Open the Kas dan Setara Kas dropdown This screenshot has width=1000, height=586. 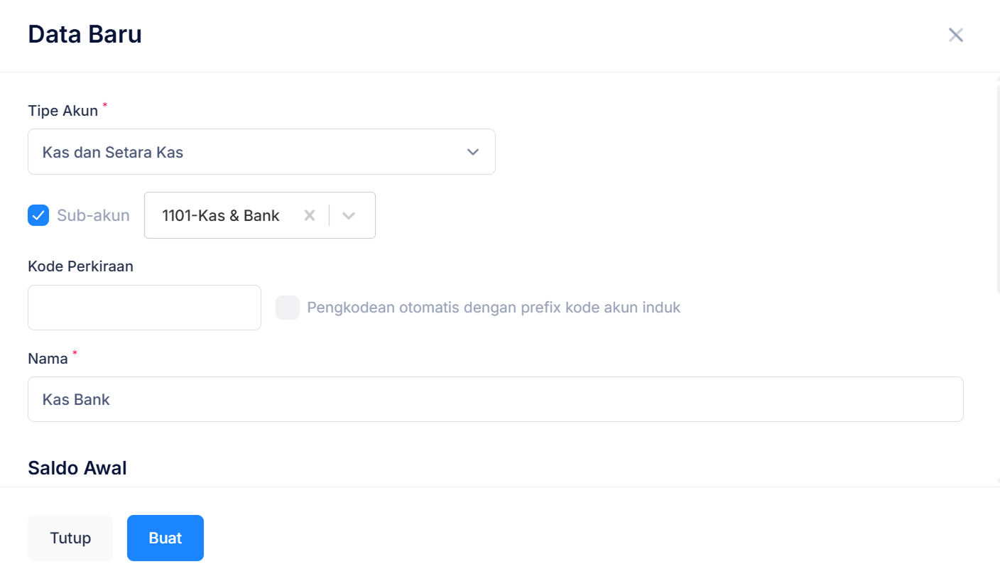click(261, 151)
